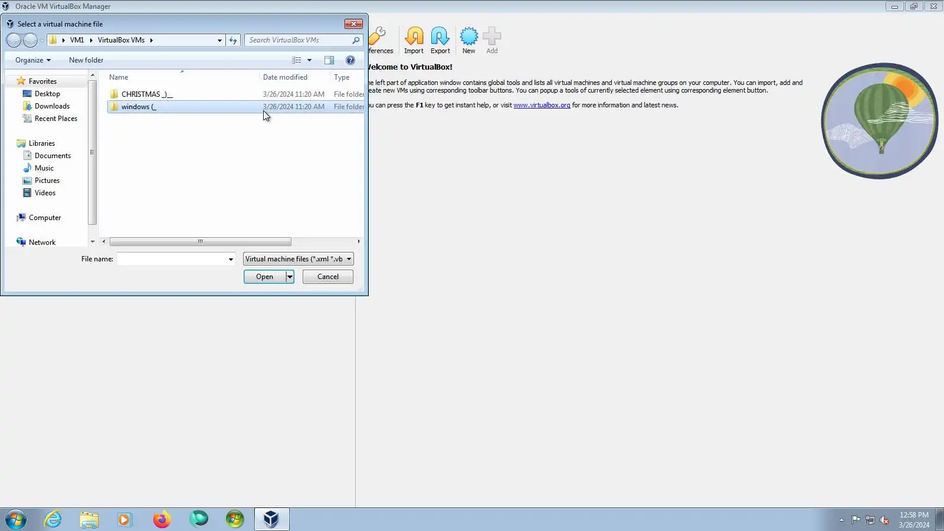Open the Virtual machine files type dropdown
This screenshot has width=944, height=531.
coord(299,259)
